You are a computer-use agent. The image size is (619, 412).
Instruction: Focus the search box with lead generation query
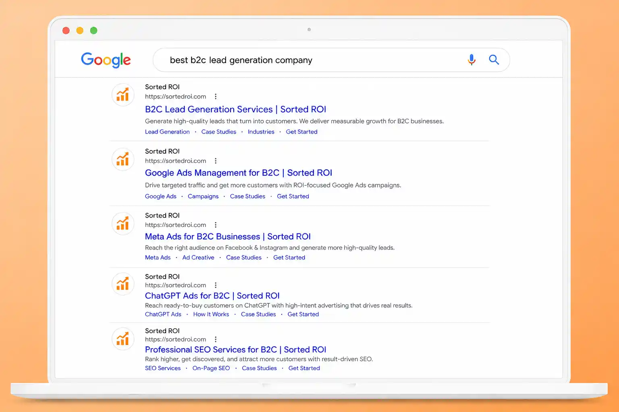click(331, 60)
